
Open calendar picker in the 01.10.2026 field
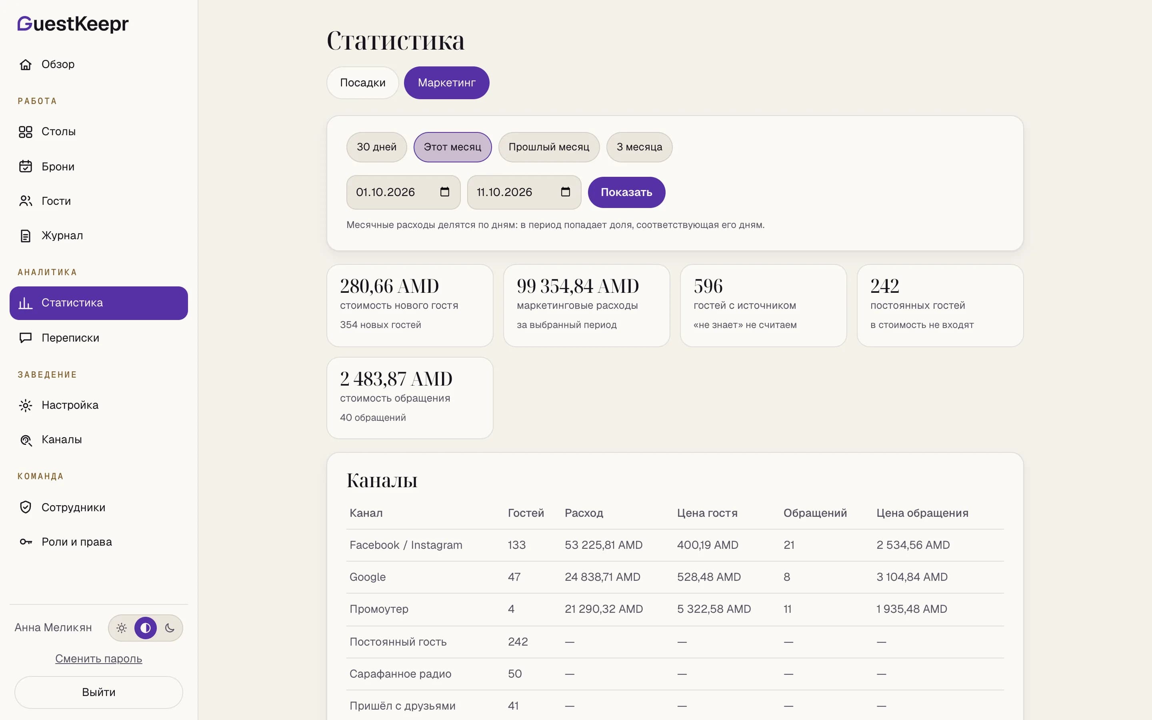(445, 192)
